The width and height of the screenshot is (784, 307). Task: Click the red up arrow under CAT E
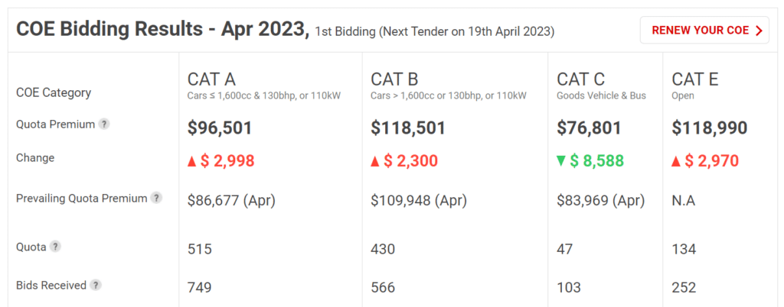click(x=677, y=161)
